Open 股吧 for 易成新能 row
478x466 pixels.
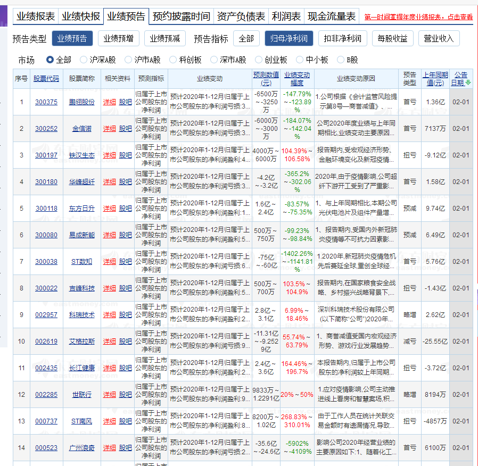click(x=125, y=235)
